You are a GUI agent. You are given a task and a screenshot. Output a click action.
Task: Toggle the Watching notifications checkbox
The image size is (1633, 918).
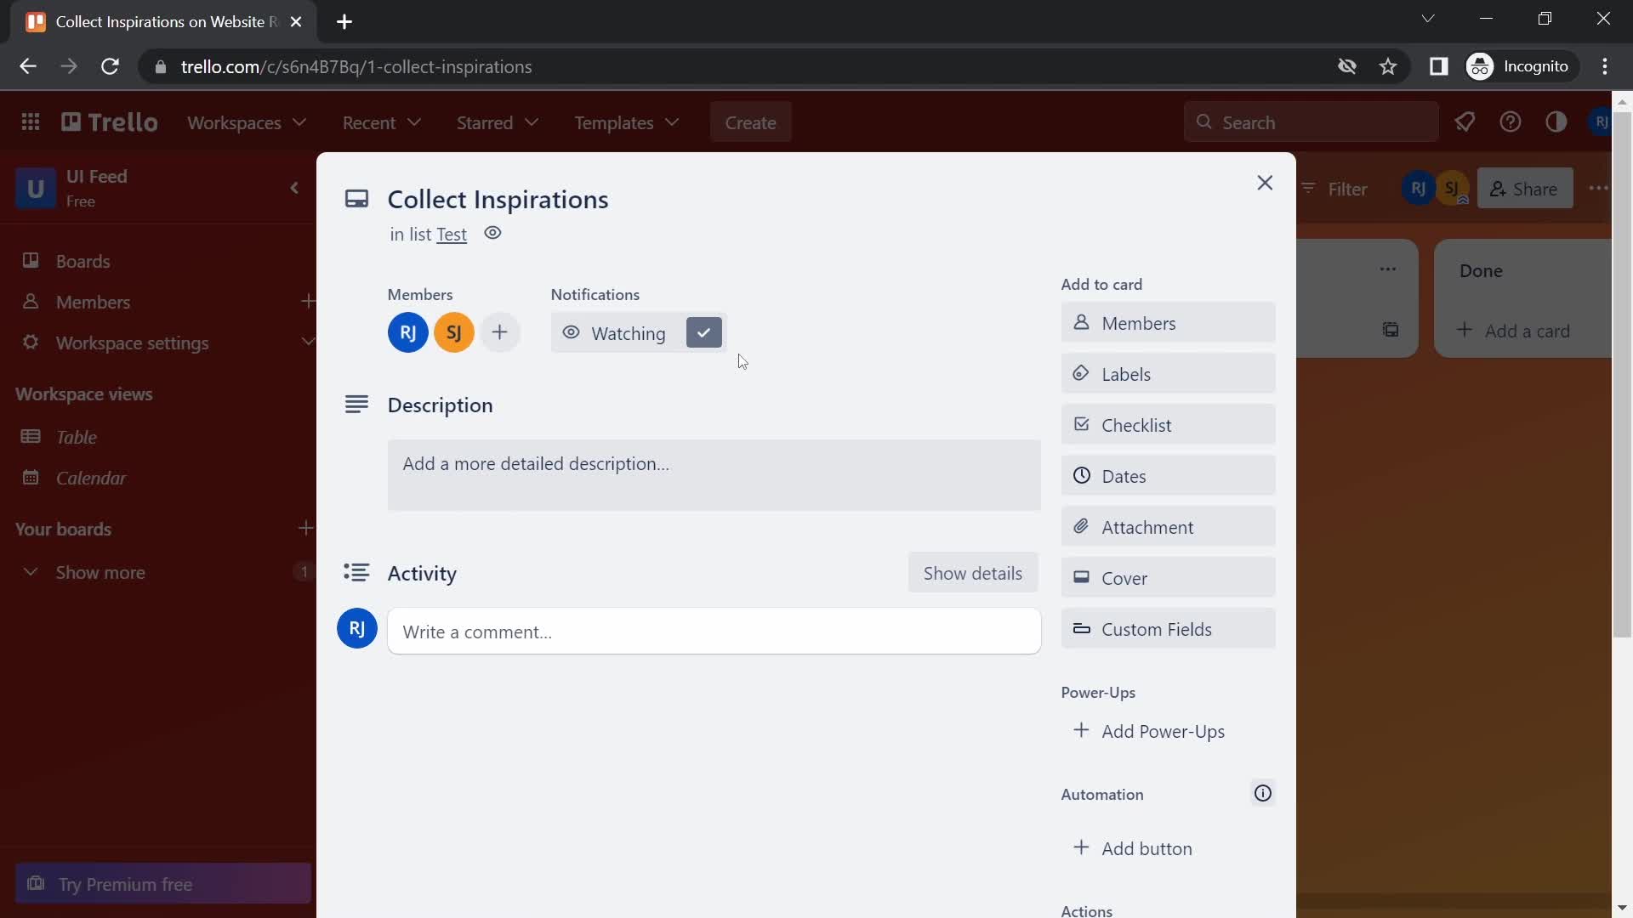pos(703,331)
